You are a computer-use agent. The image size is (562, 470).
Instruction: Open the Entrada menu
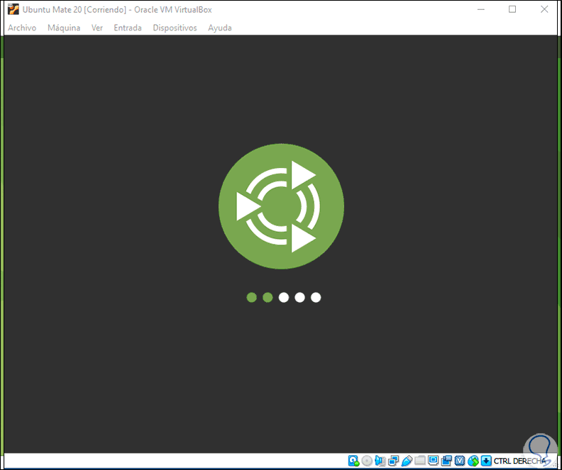[x=128, y=28]
